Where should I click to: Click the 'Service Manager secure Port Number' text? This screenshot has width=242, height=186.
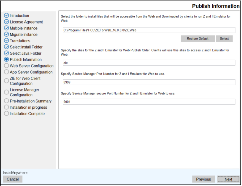[118, 94]
